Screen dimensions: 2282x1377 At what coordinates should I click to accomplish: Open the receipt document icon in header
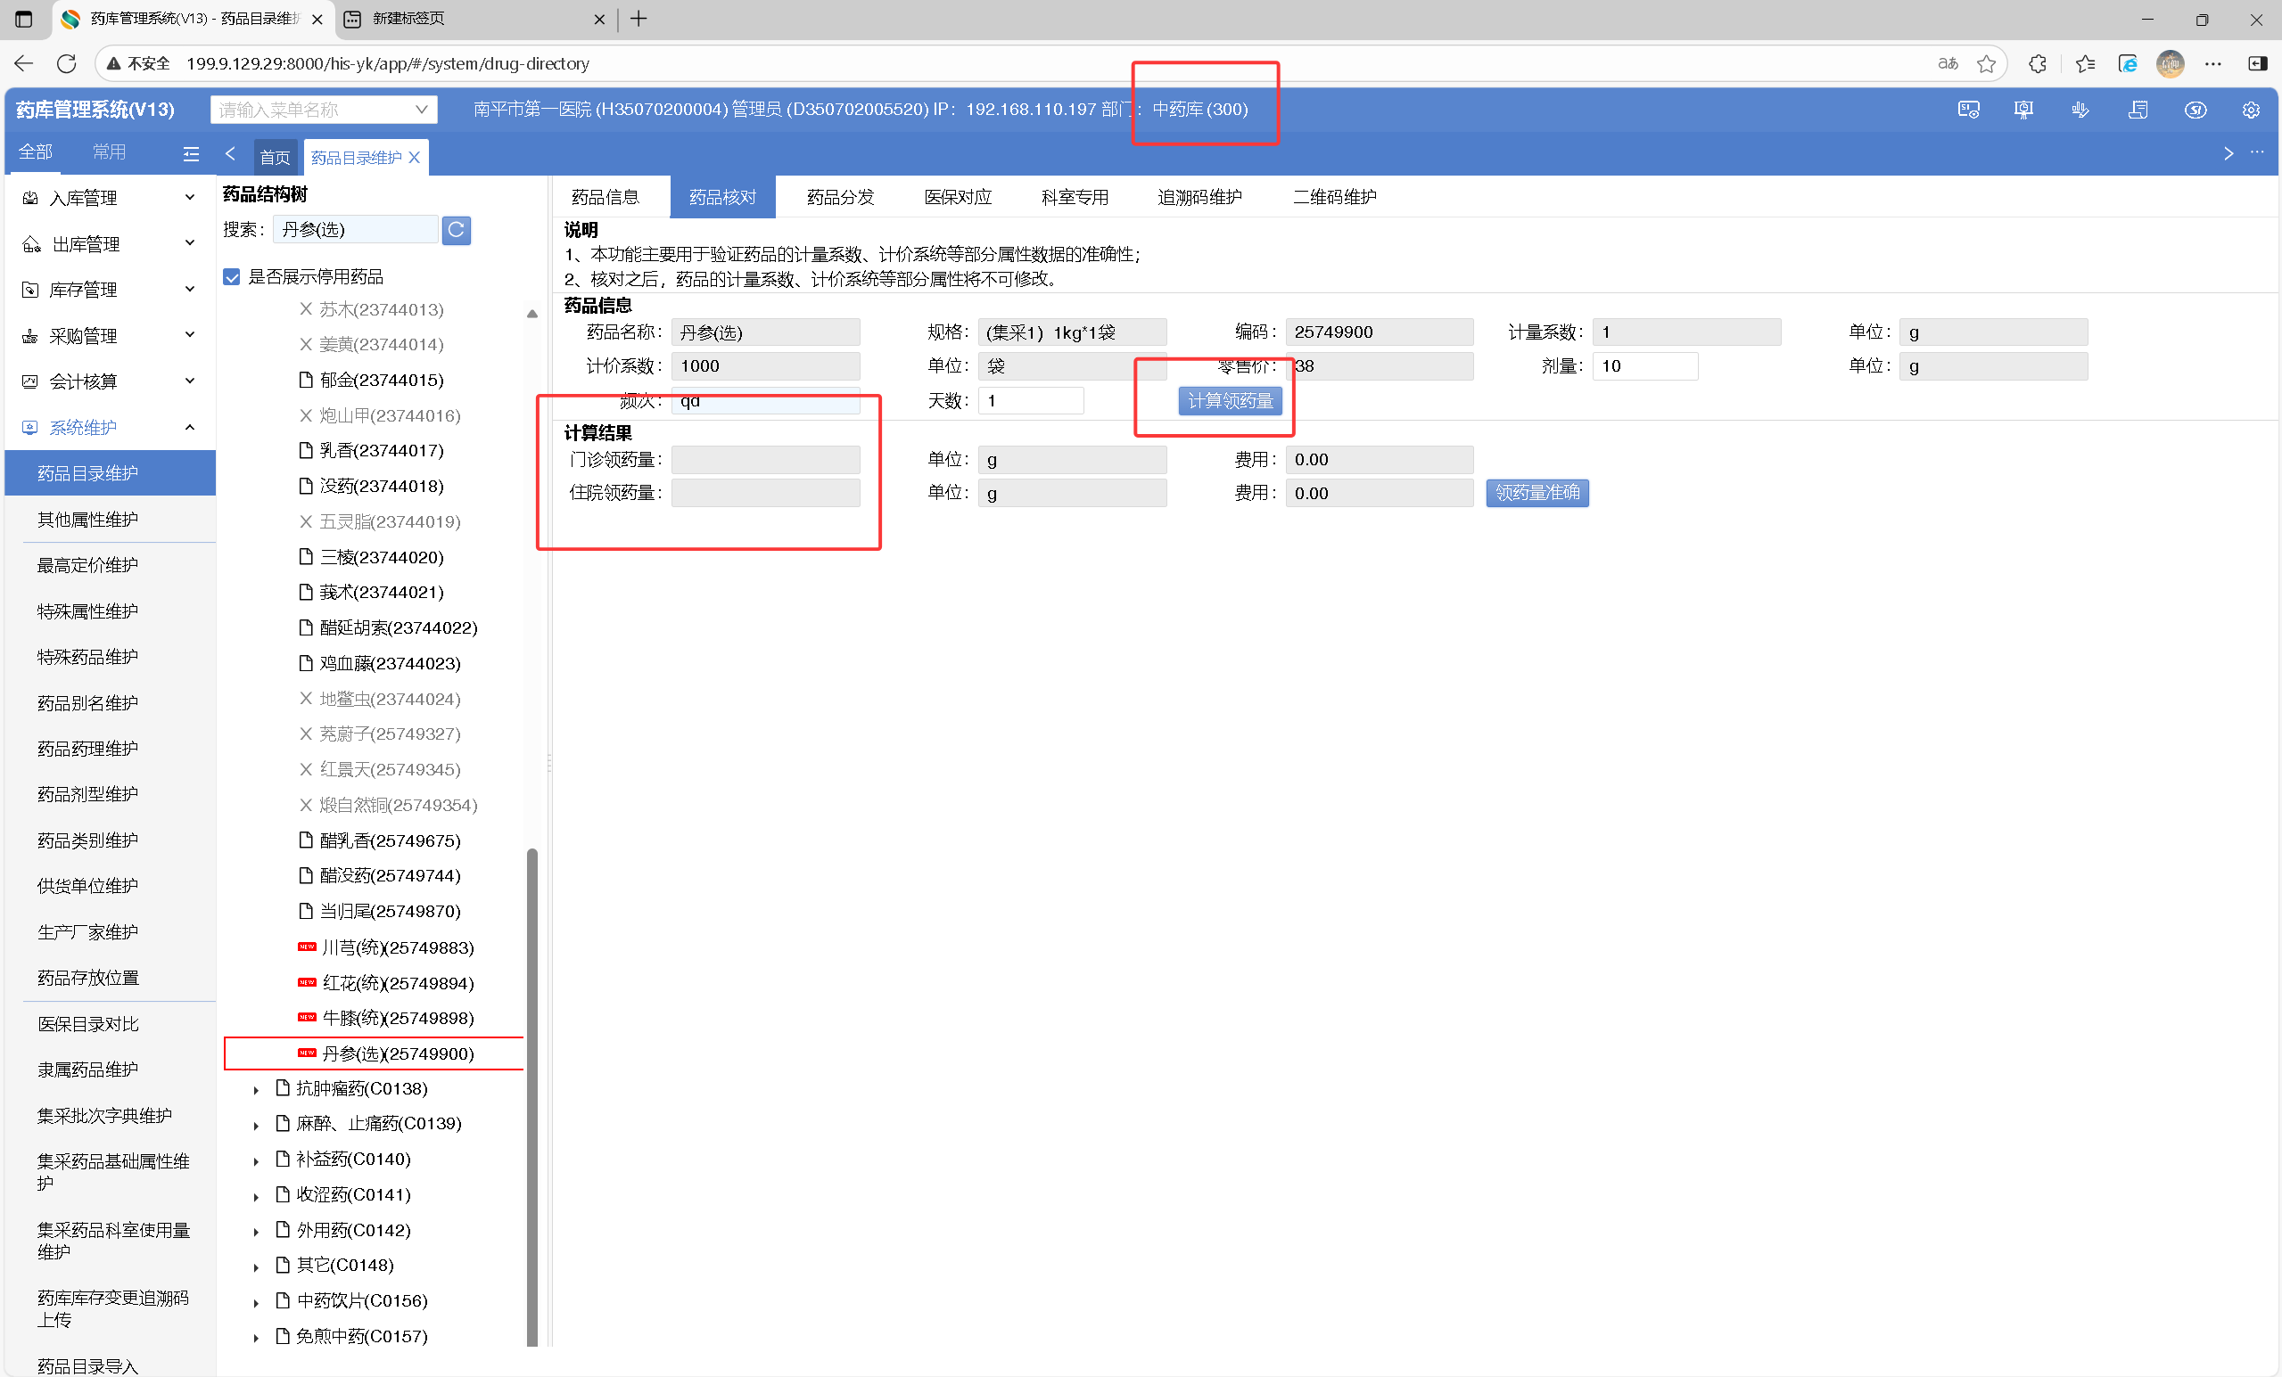tap(2138, 111)
